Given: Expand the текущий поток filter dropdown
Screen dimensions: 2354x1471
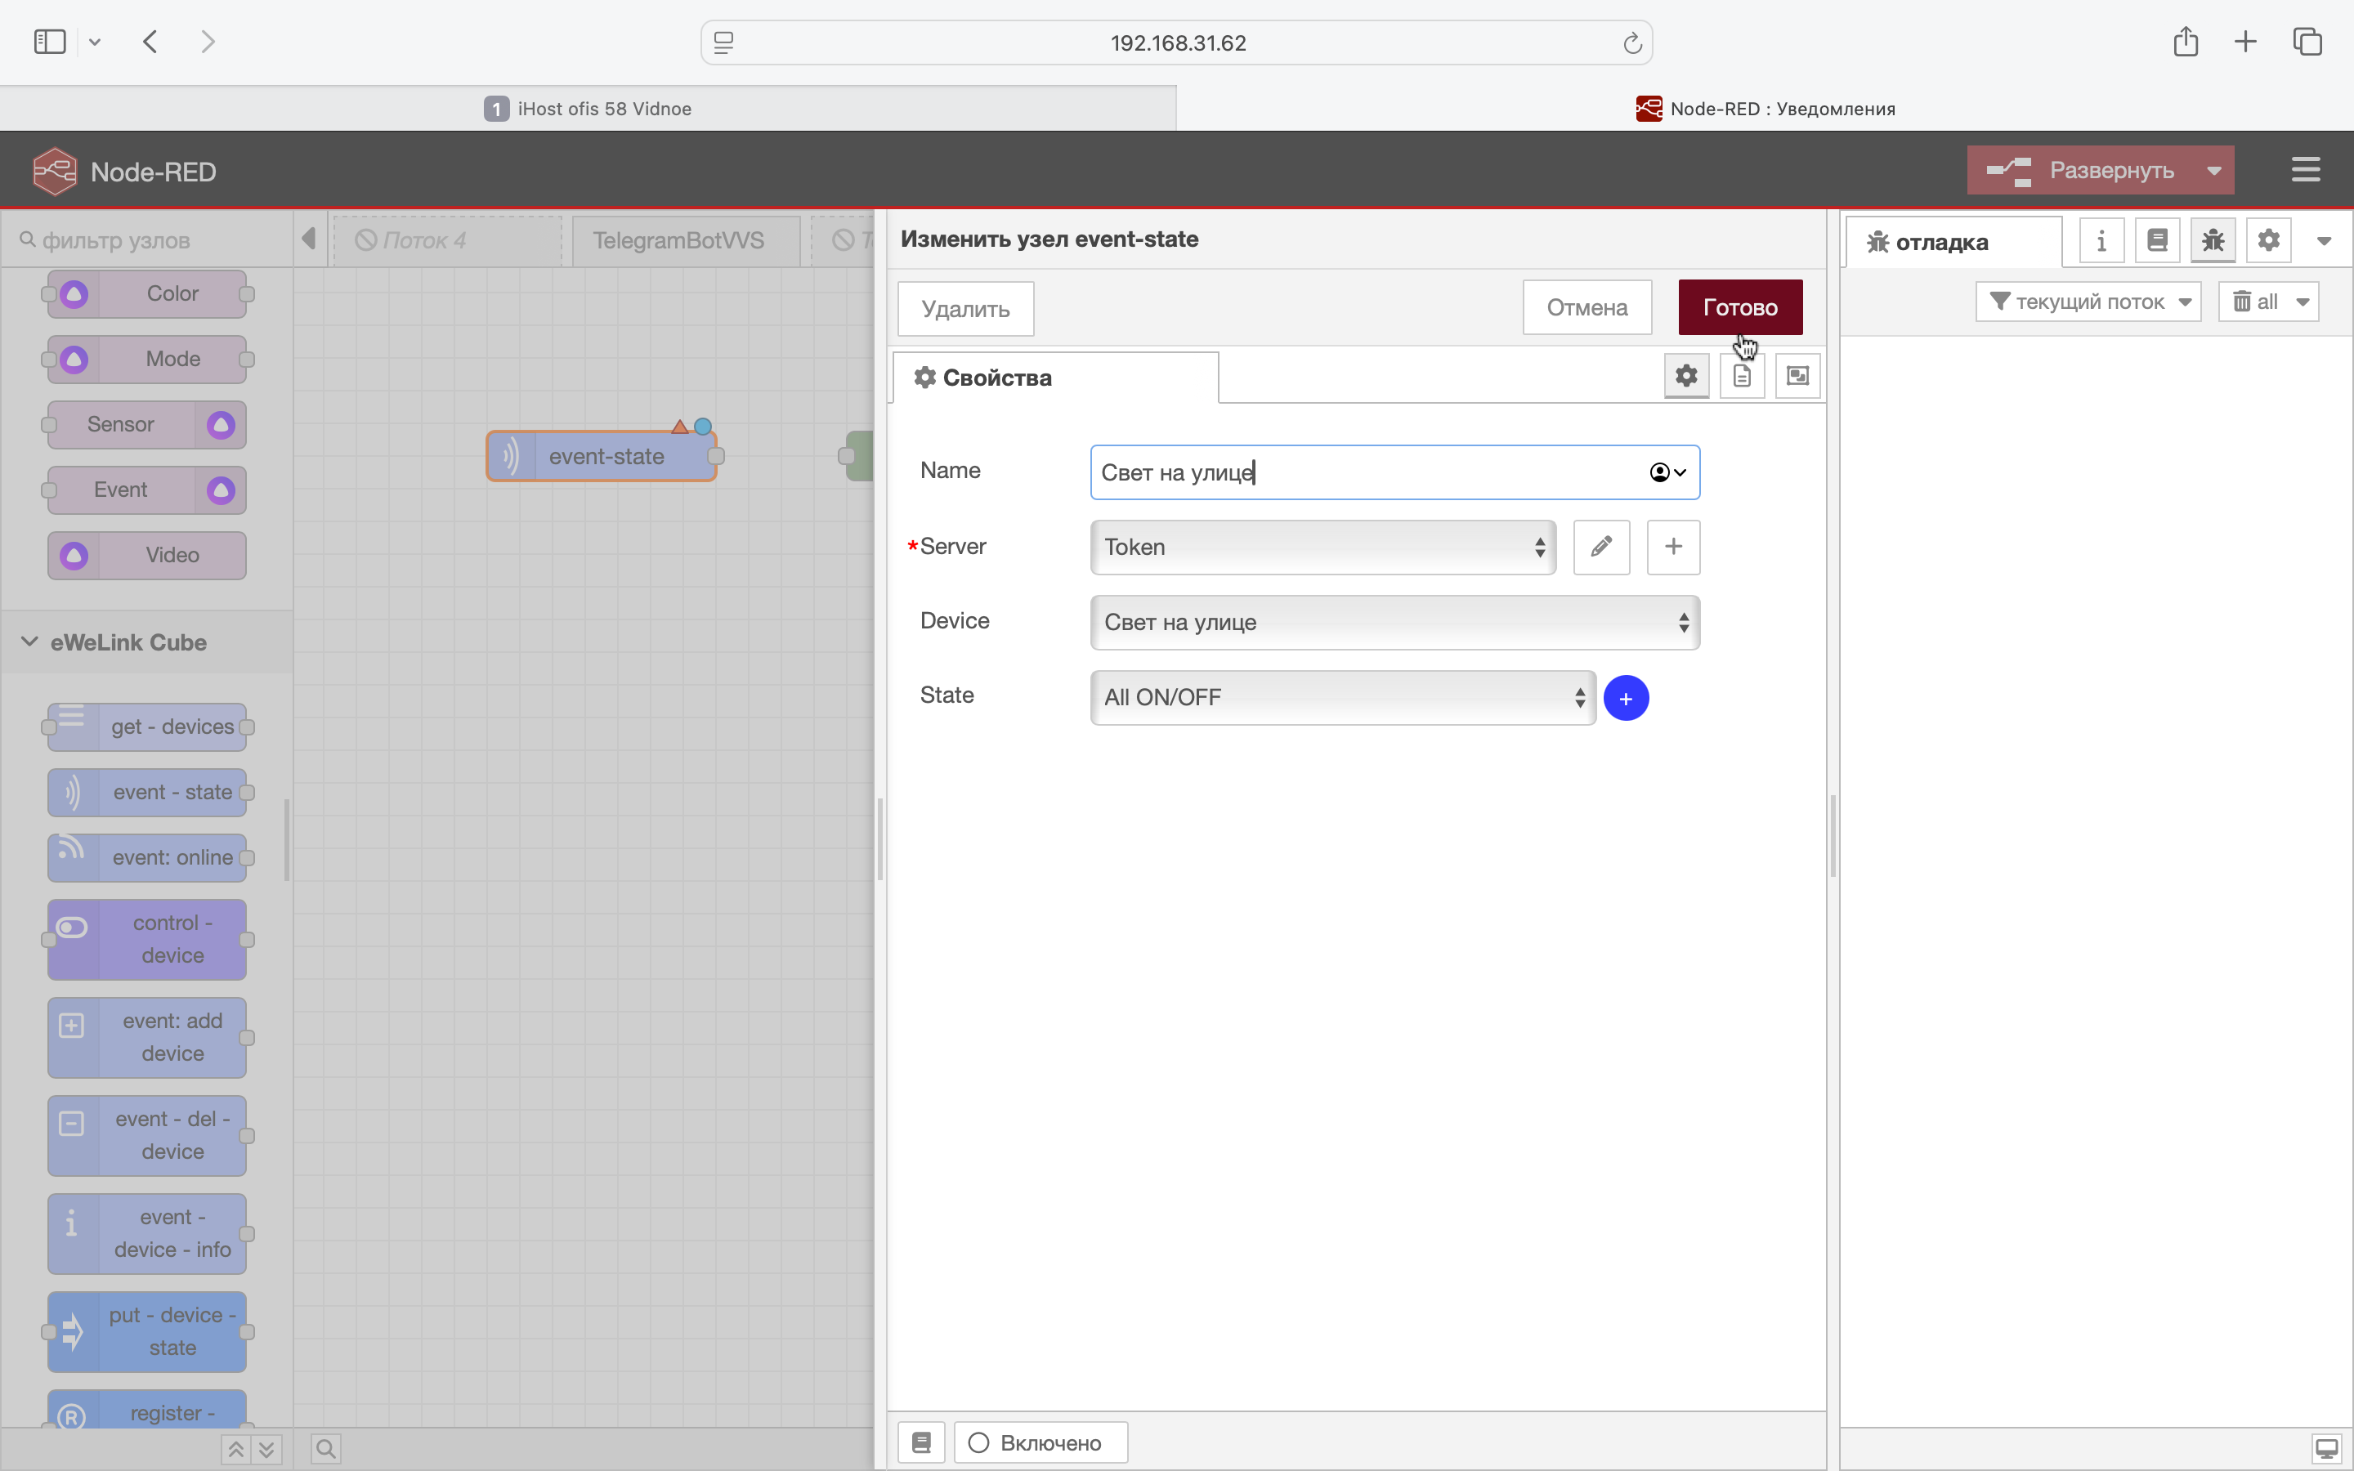Looking at the screenshot, I should coord(2088,302).
